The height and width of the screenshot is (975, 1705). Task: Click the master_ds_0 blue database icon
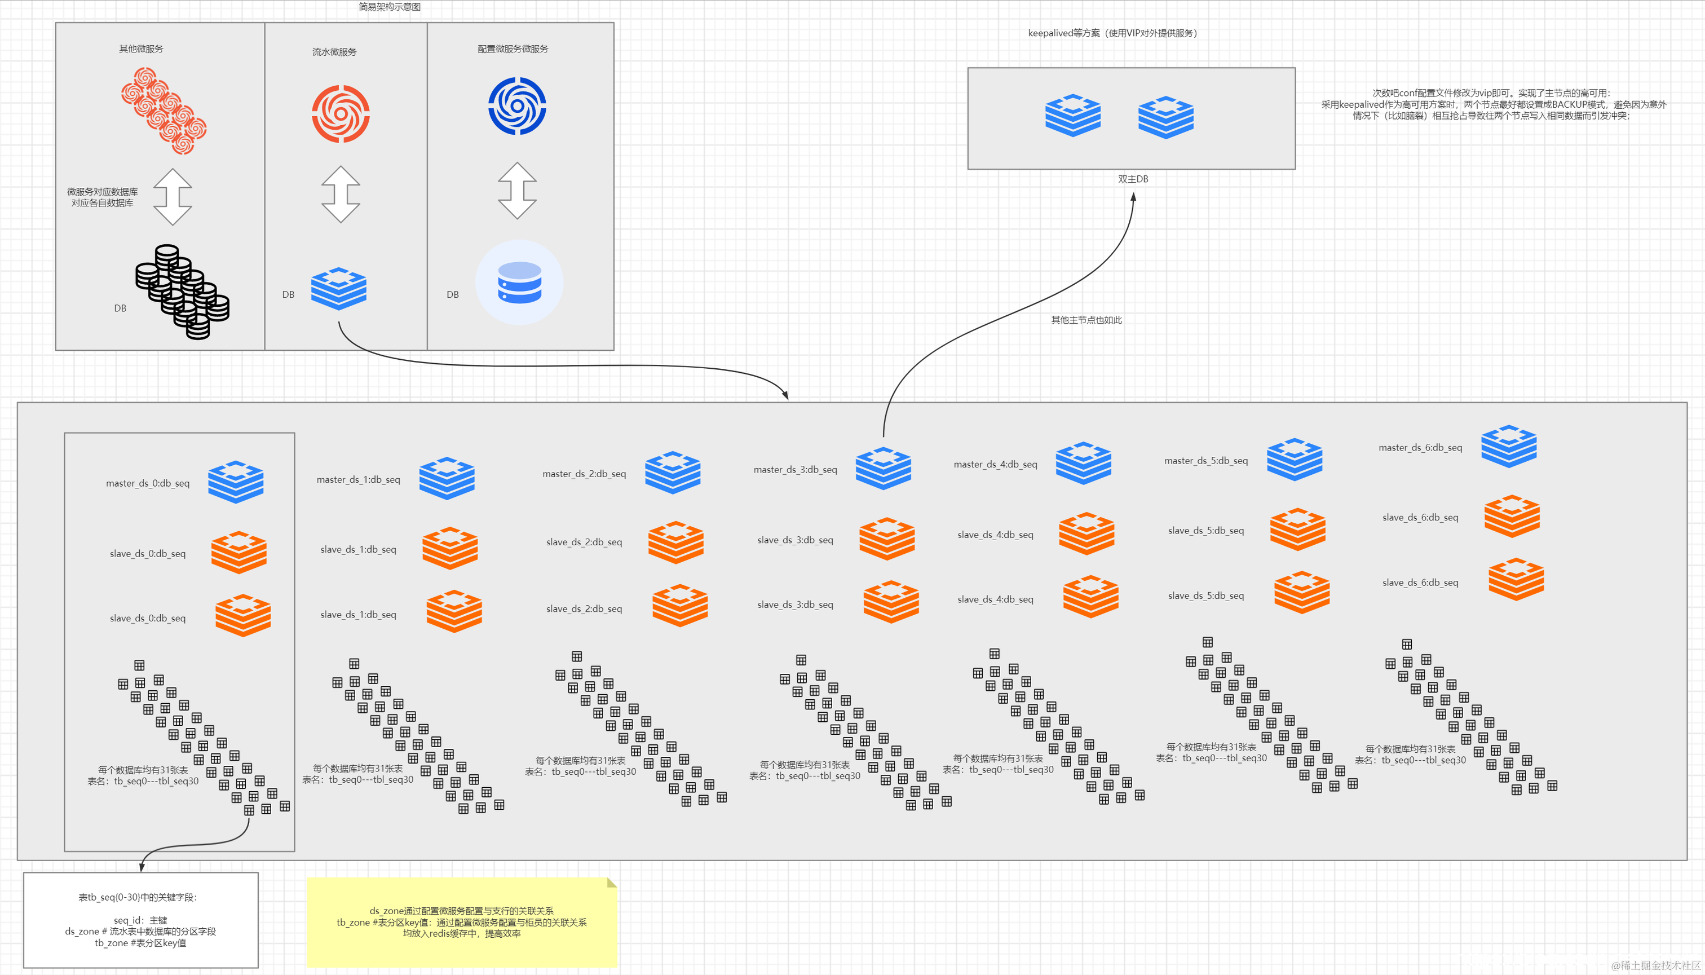(236, 482)
